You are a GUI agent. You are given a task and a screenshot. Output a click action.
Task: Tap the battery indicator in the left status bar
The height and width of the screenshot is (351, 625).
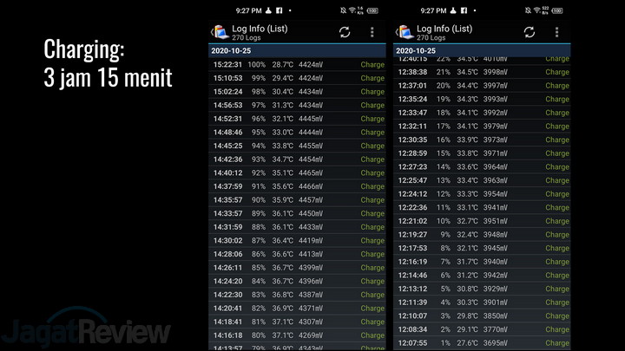pyautogui.click(x=372, y=10)
